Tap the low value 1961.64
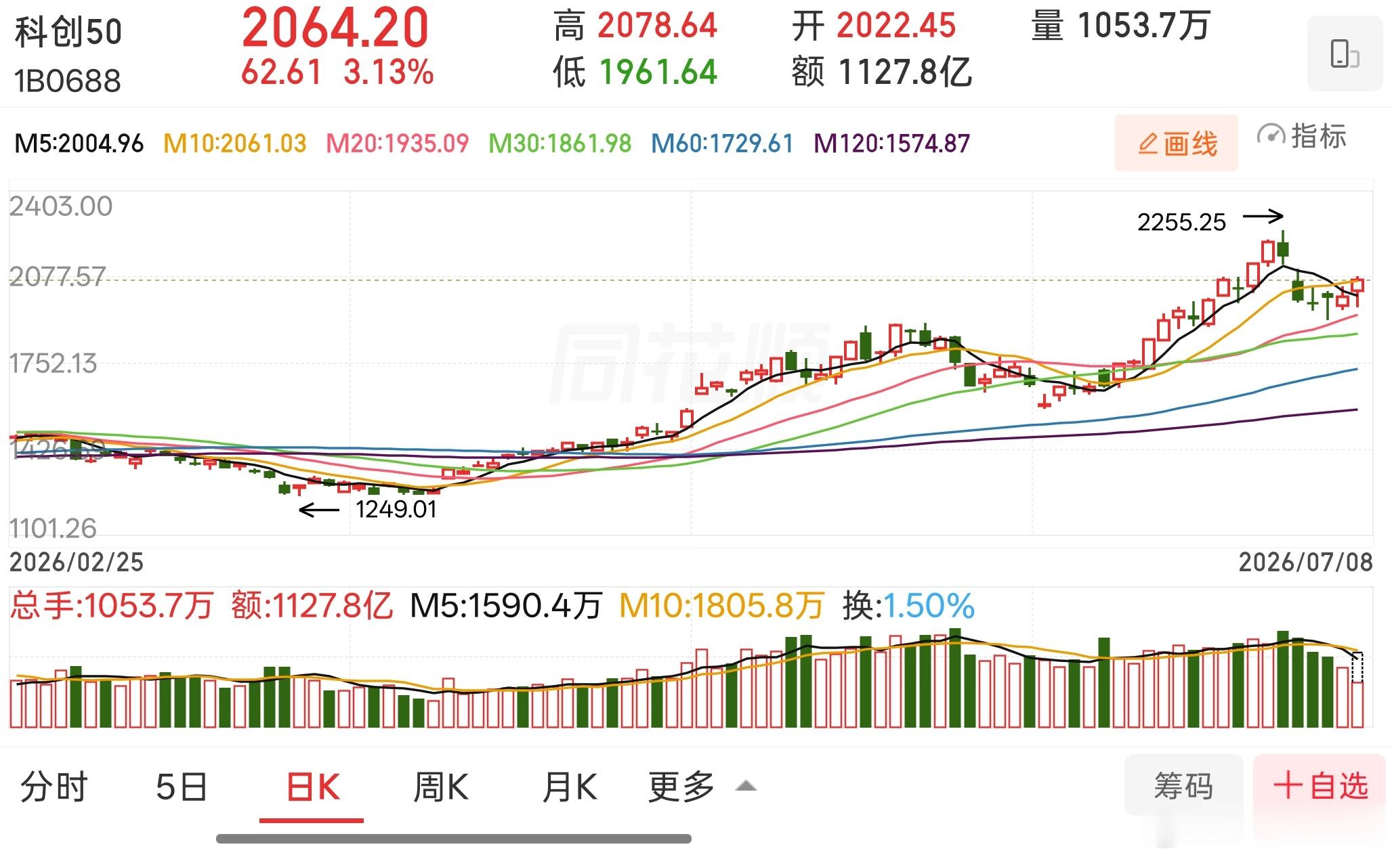The image size is (1392, 861). point(658,72)
